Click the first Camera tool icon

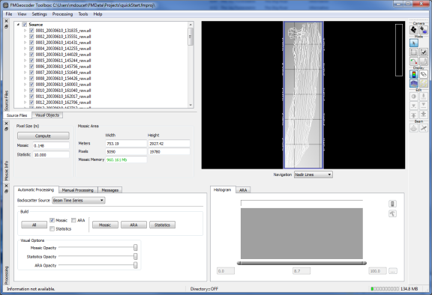tap(414, 30)
